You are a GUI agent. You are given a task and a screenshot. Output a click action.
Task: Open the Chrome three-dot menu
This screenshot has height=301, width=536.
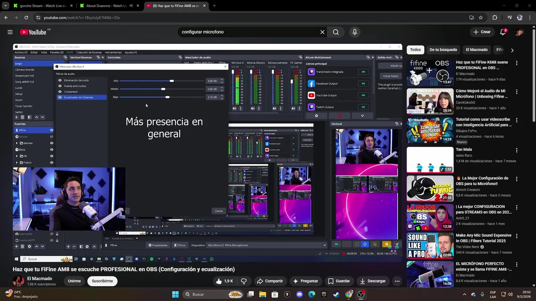tap(530, 18)
